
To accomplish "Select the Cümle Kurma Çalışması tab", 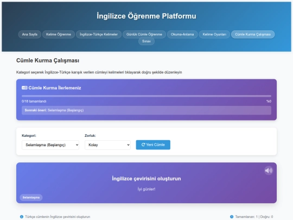I will [x=253, y=34].
